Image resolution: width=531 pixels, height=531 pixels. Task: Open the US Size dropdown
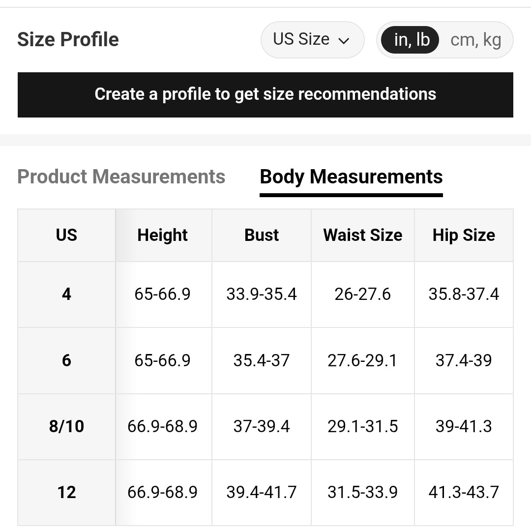312,40
